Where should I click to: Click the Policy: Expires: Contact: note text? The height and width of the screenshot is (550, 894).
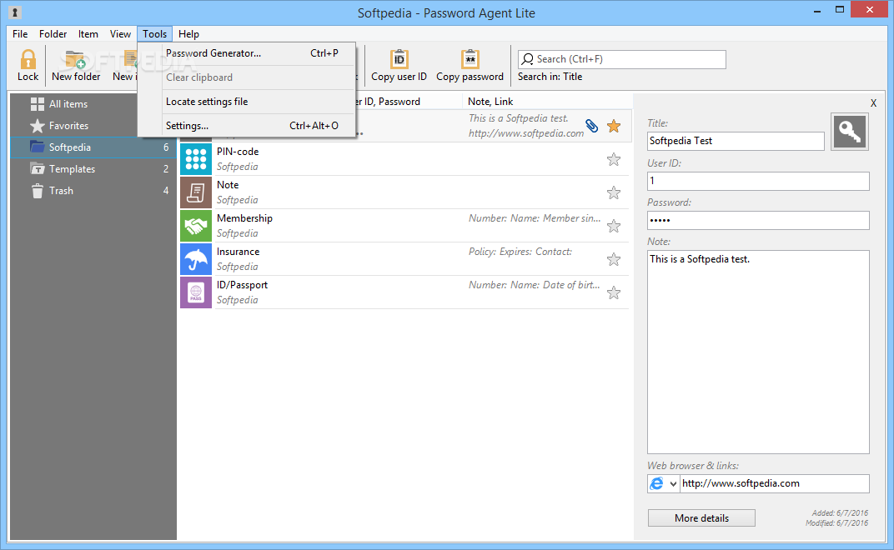pyautogui.click(x=520, y=252)
